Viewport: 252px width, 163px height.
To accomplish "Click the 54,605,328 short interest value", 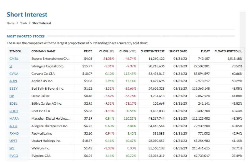I will click(157, 89).
